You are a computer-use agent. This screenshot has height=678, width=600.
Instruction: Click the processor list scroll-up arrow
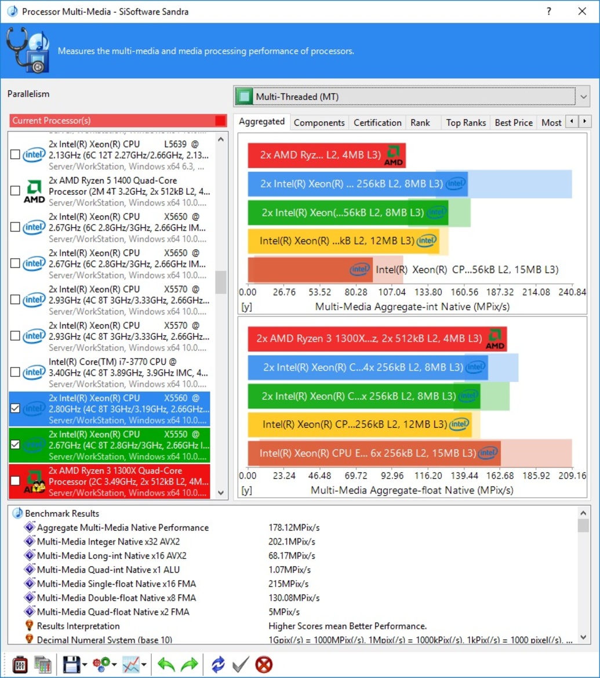point(221,139)
